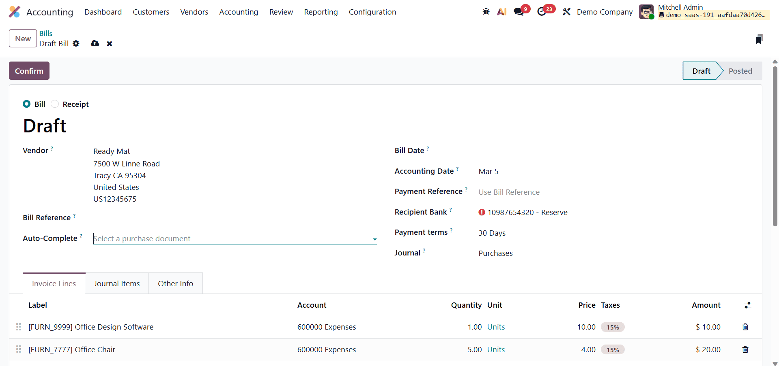
Task: Open the messages conversation icon
Action: point(518,12)
